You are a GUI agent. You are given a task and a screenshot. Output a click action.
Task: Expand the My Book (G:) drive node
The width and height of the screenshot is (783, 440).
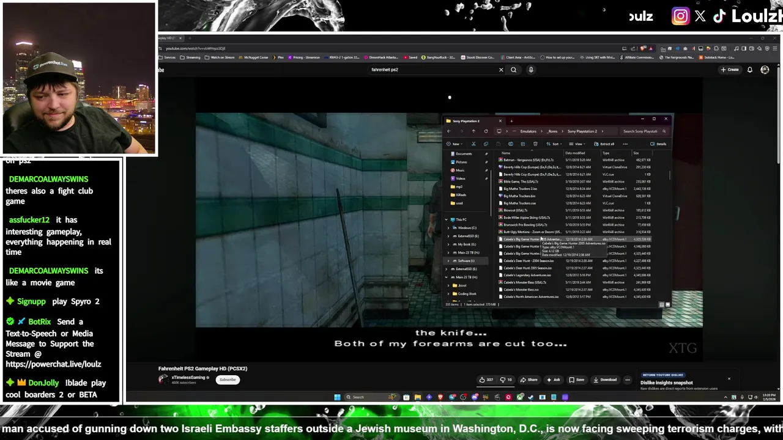coord(448,244)
